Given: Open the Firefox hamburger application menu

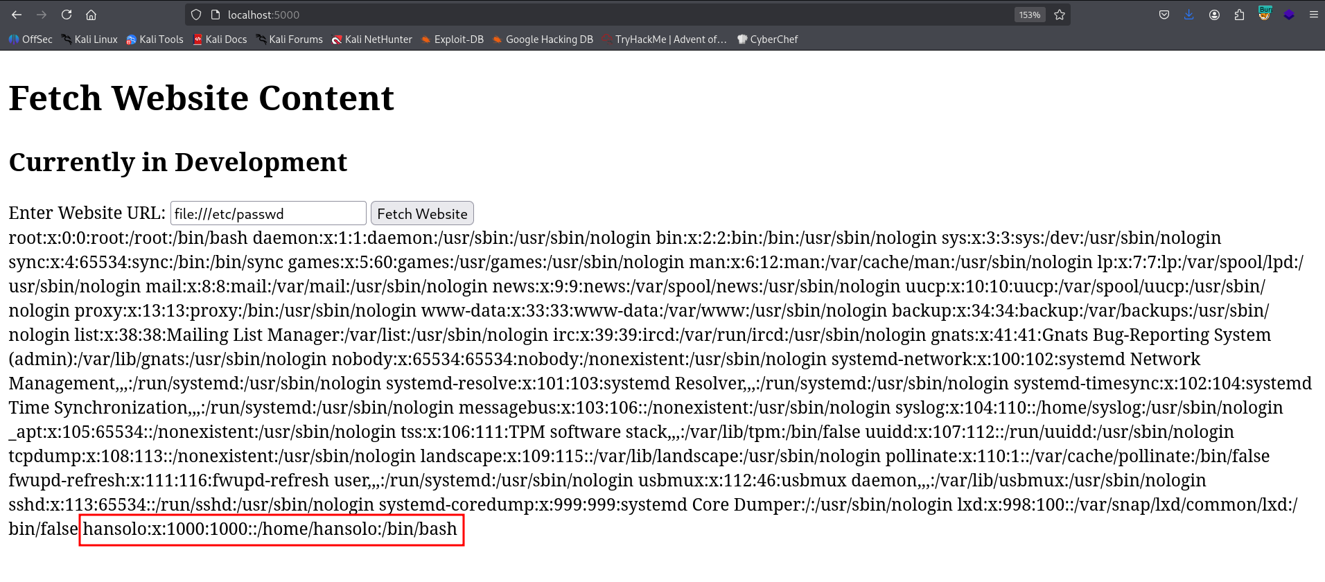Looking at the screenshot, I should click(1313, 15).
